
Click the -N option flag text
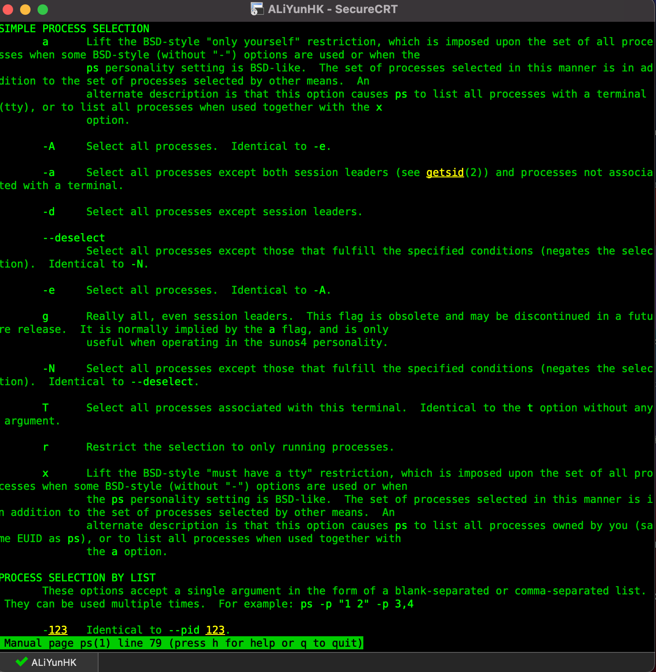[49, 369]
